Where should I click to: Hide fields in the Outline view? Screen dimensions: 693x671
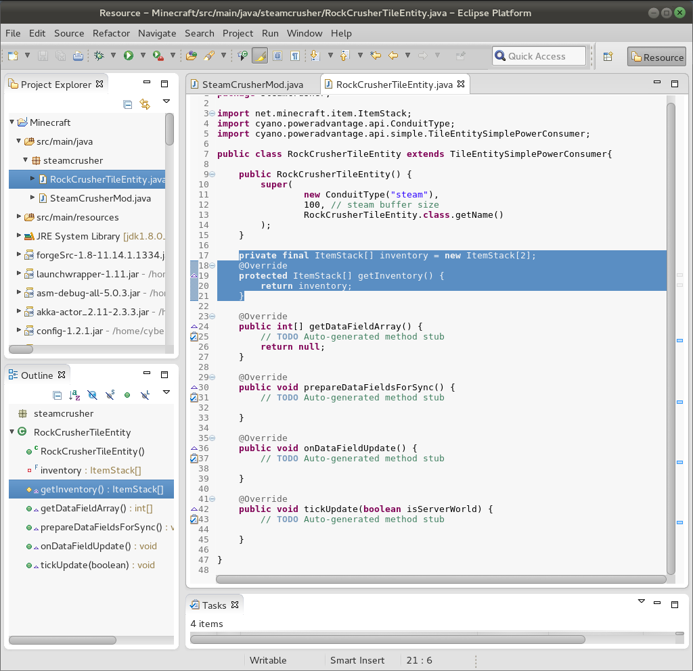click(91, 396)
